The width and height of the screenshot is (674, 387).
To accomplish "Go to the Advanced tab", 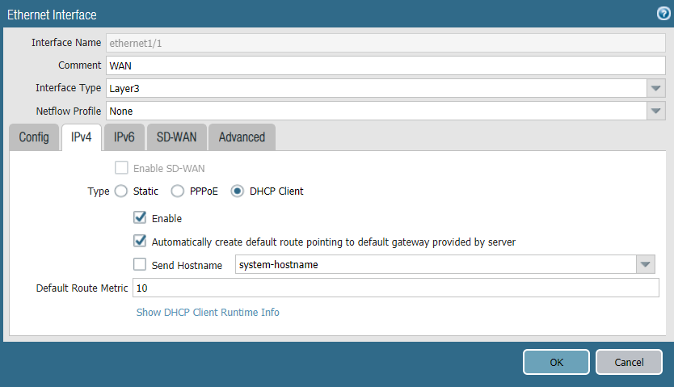I will tap(242, 137).
